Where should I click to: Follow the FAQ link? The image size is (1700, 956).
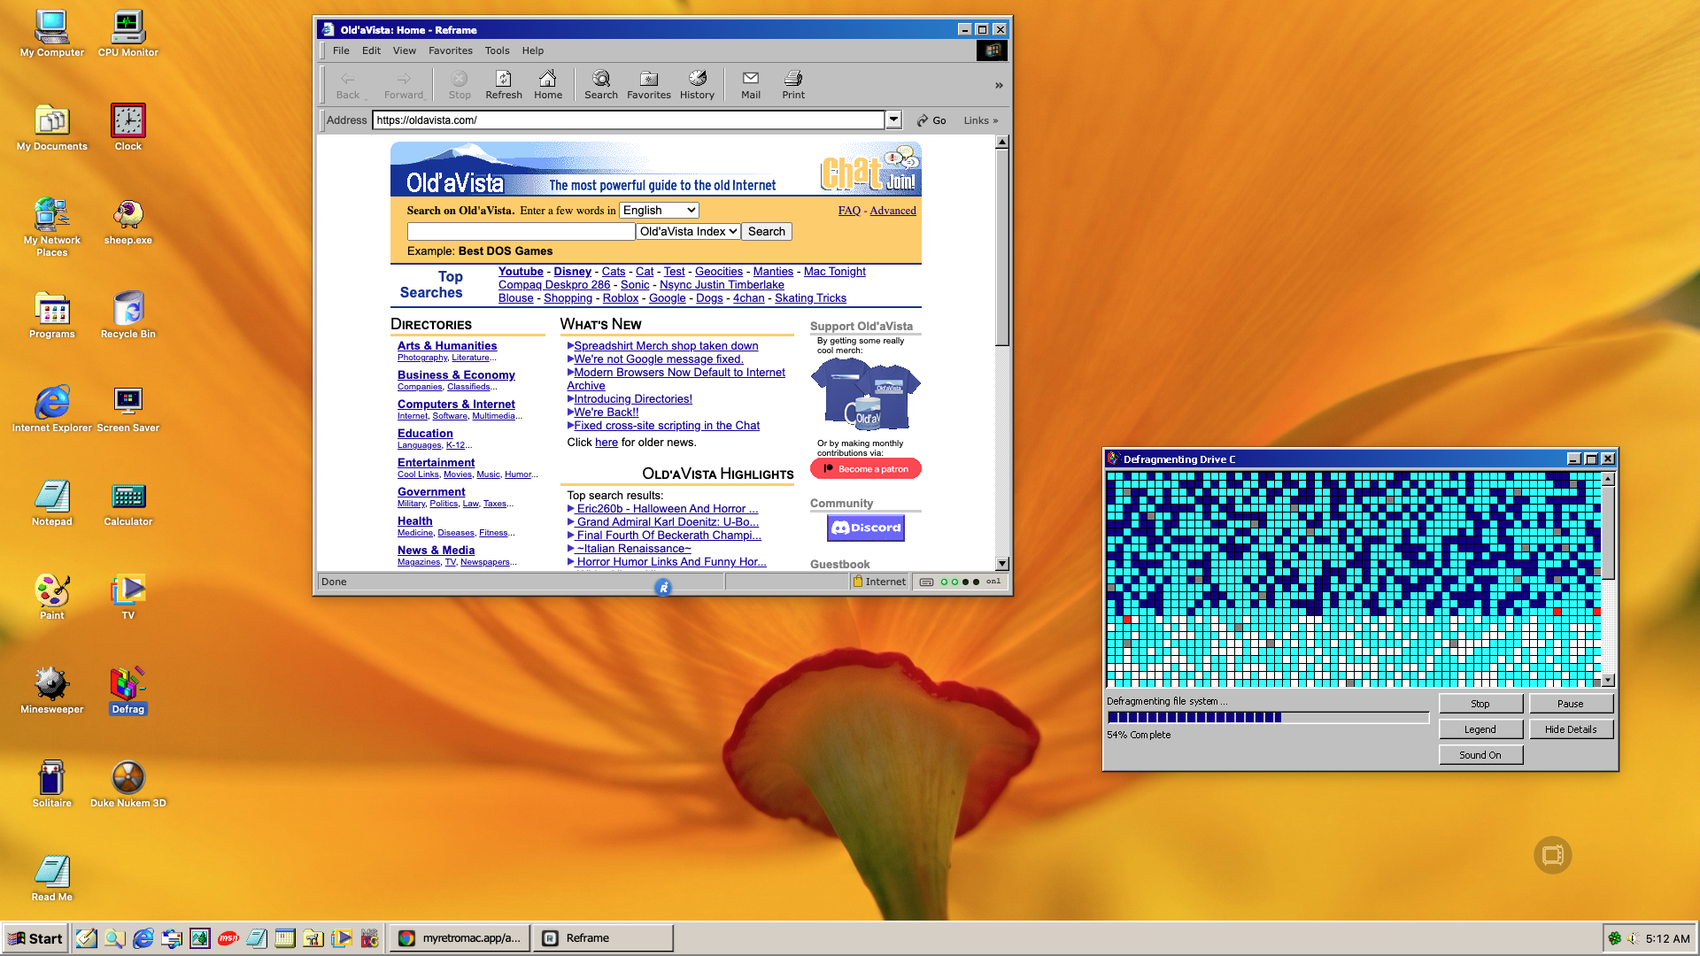coord(849,211)
